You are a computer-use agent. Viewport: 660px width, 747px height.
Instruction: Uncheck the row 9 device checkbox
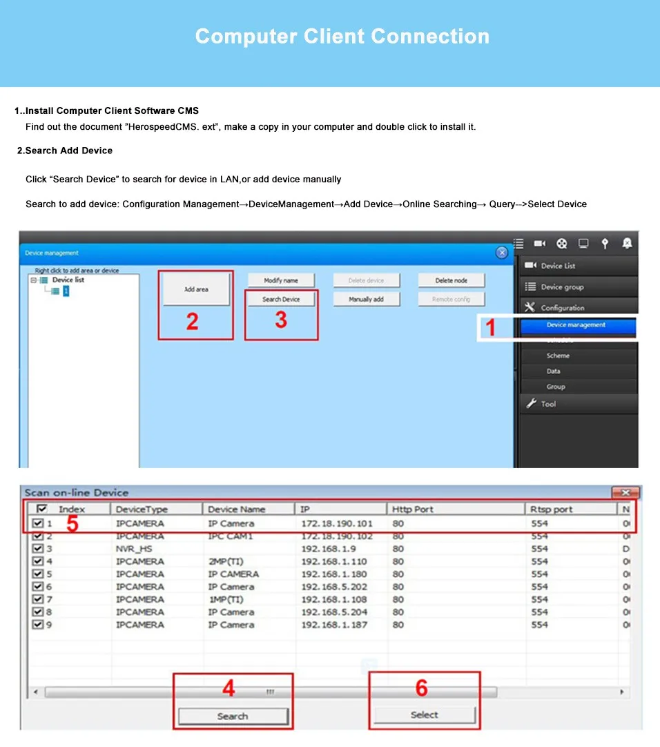38,624
